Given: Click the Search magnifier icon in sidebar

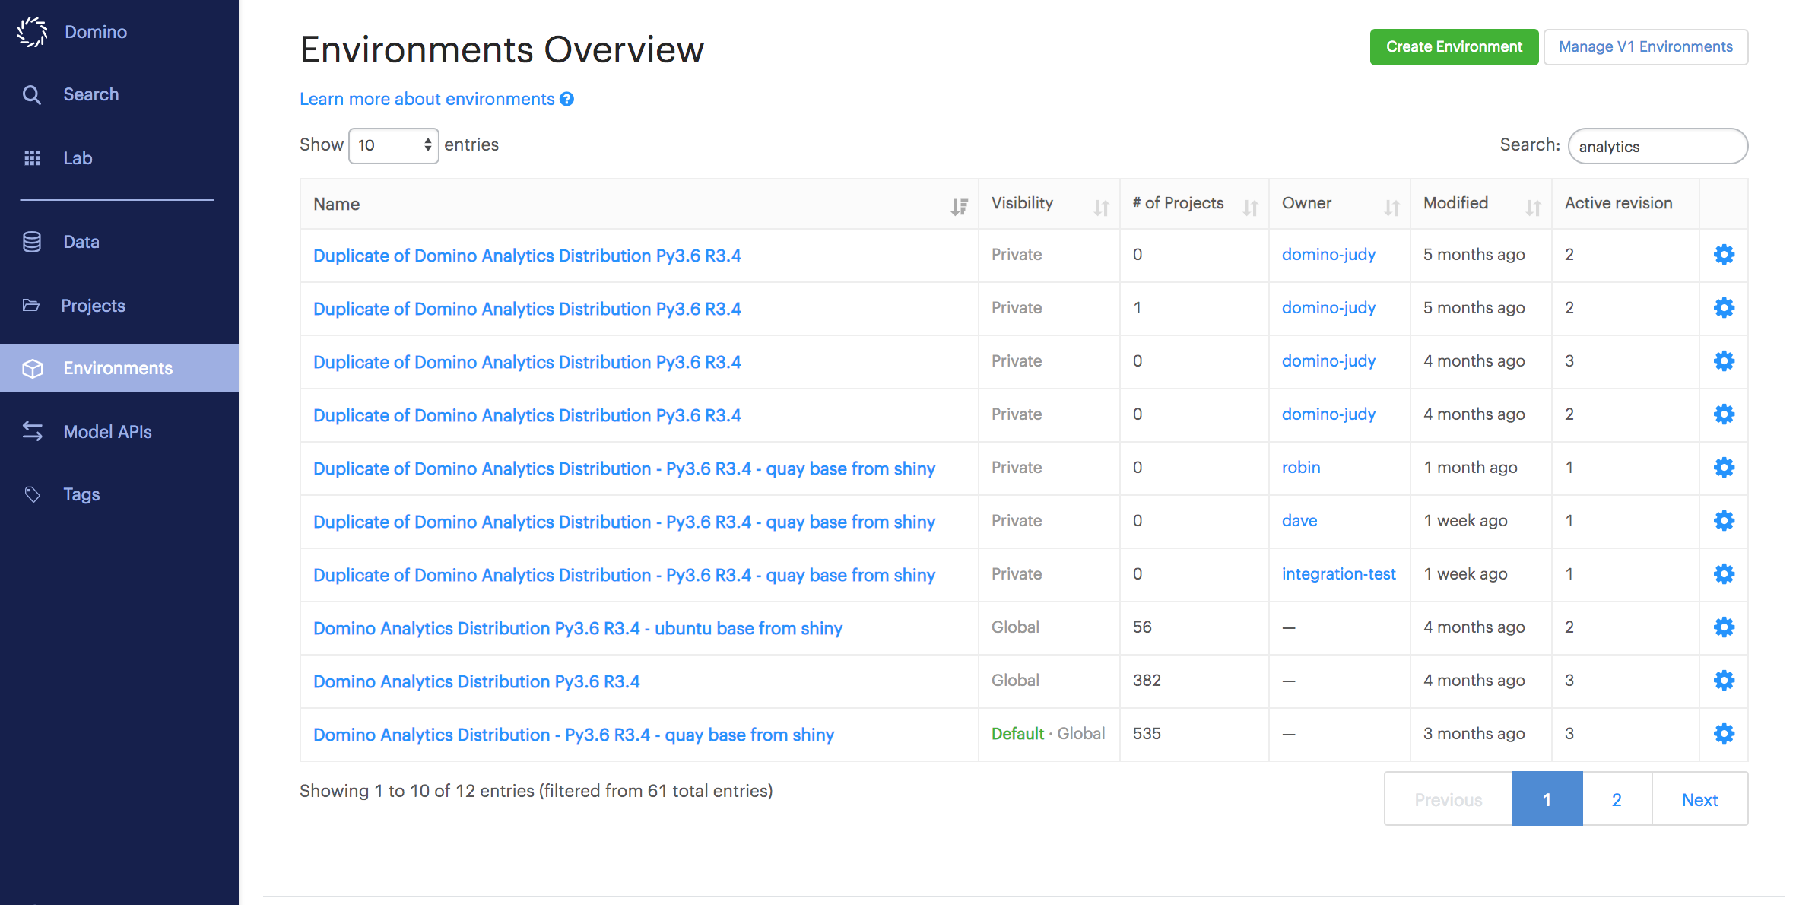Looking at the screenshot, I should click(32, 94).
